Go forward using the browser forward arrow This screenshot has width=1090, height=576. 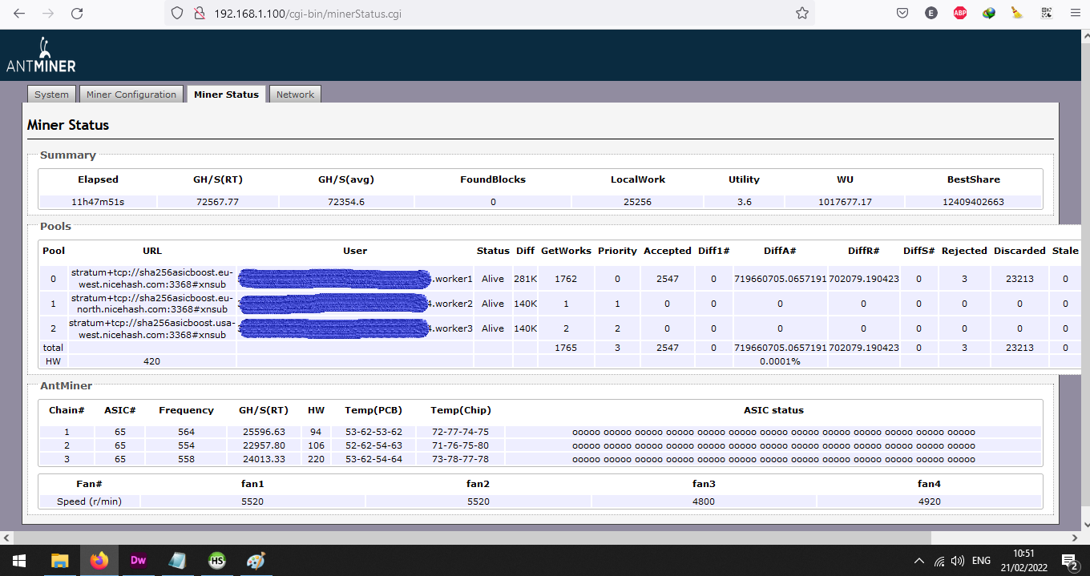48,14
